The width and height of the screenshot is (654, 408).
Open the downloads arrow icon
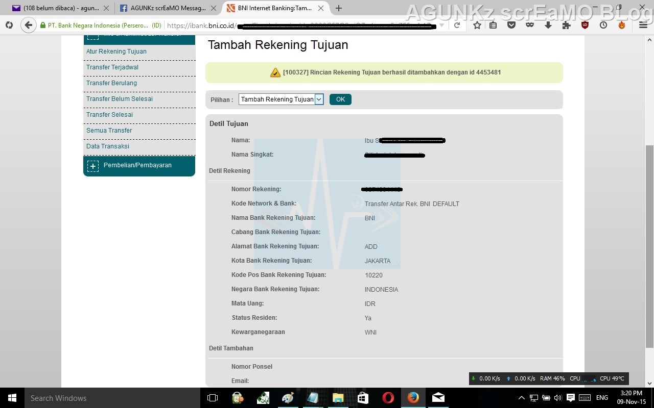548,25
